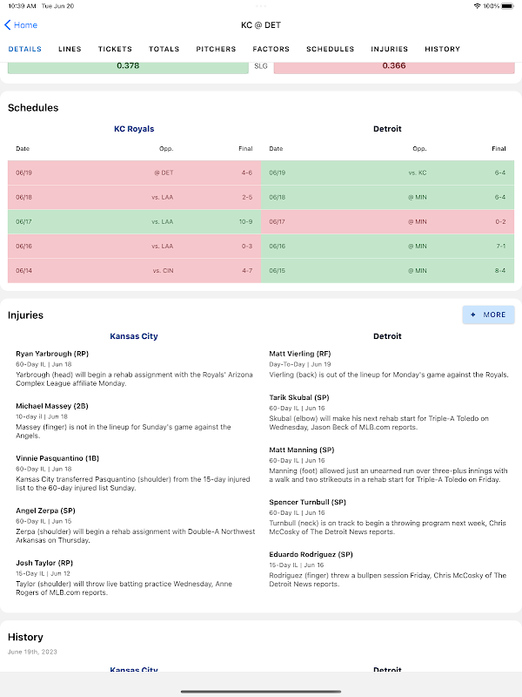Tap the Kansas City injuries heading link
The image size is (522, 697).
[x=134, y=336]
